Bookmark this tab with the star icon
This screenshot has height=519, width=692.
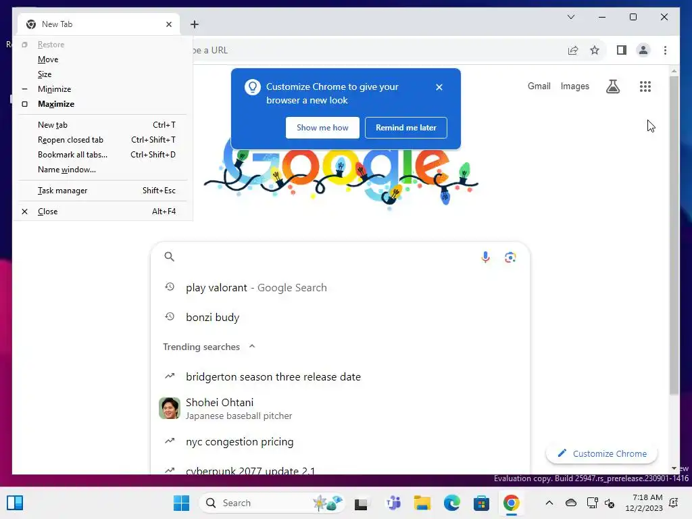tap(595, 50)
